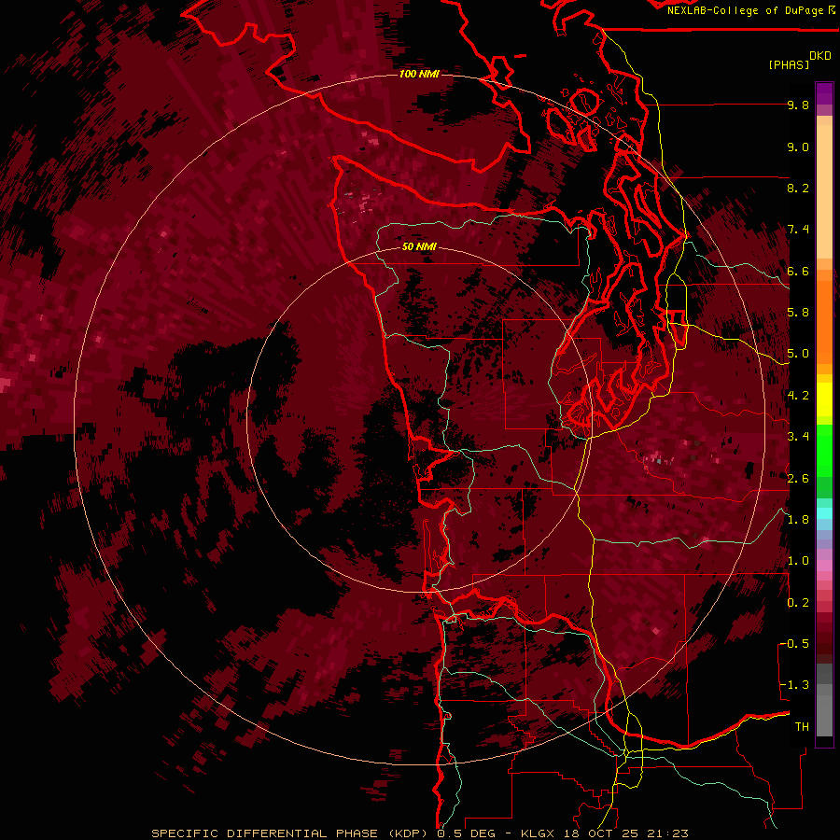Click the 50 NMI range ring label

pyautogui.click(x=419, y=246)
